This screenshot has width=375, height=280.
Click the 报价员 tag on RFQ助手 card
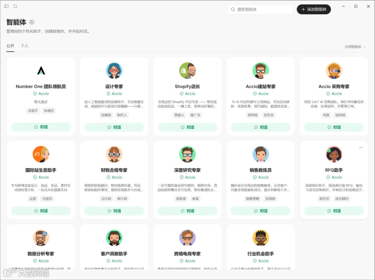(324, 198)
